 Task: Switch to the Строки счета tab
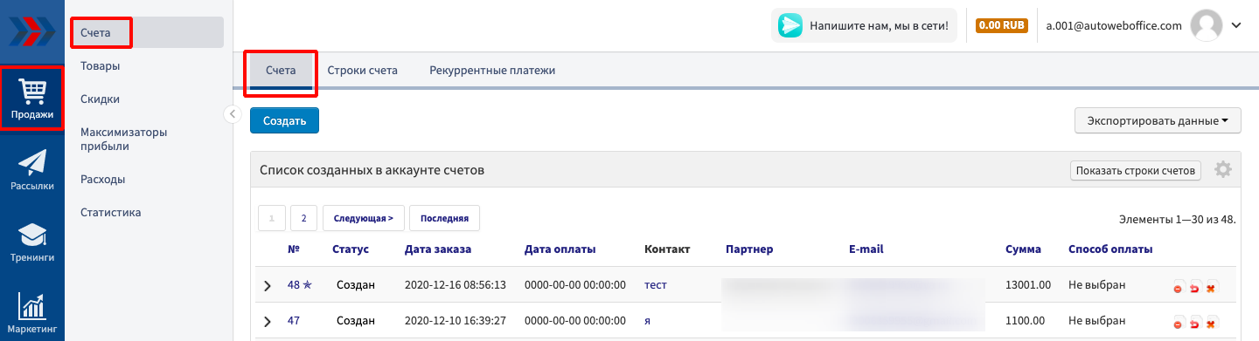[363, 71]
